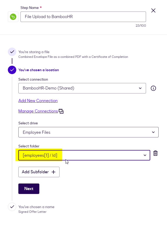Expand the You're storing a file step
The image size is (167, 228).
click(x=34, y=52)
